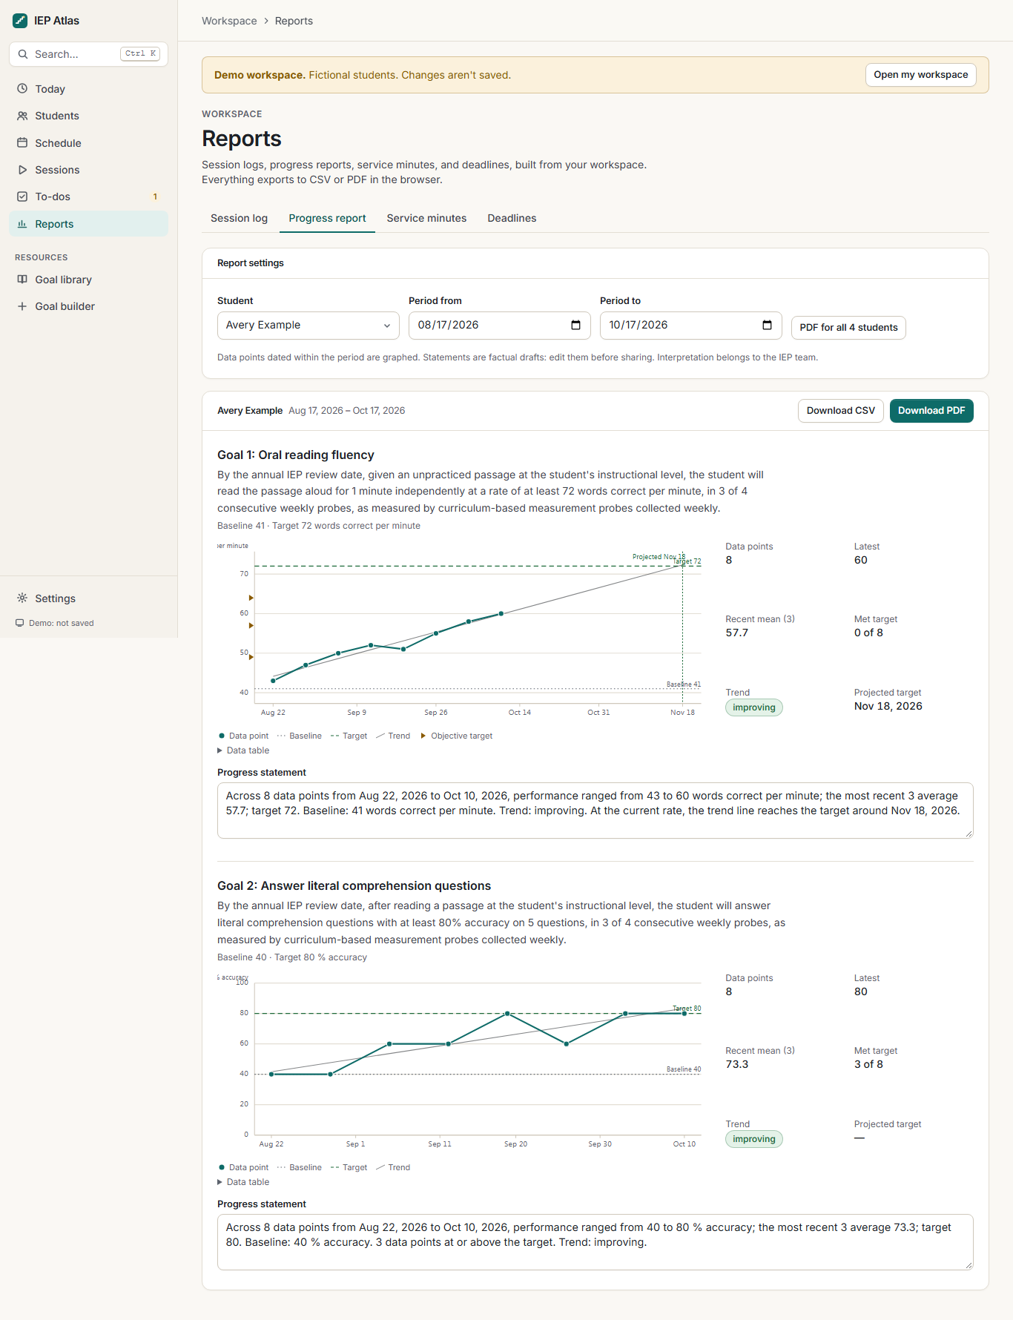Click the Goal 1 Recent mean value 57.7
This screenshot has width=1013, height=1320.
point(737,633)
